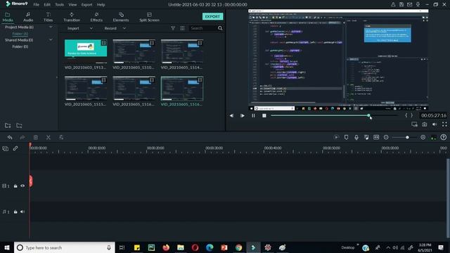The width and height of the screenshot is (450, 253).
Task: Open the Export menu
Action: (x=86, y=5)
